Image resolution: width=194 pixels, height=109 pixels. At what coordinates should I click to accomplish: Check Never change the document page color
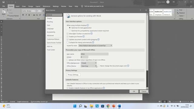(99, 66)
